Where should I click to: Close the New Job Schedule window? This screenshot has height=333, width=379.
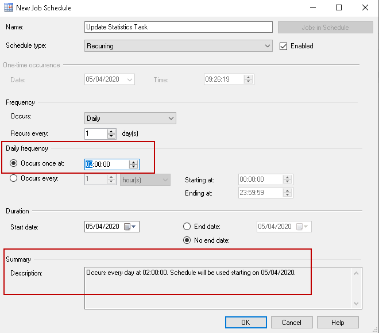coord(365,8)
